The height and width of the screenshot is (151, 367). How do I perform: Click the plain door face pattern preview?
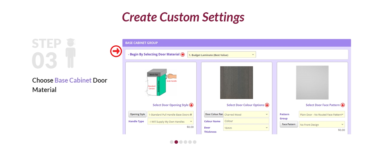(x=312, y=82)
